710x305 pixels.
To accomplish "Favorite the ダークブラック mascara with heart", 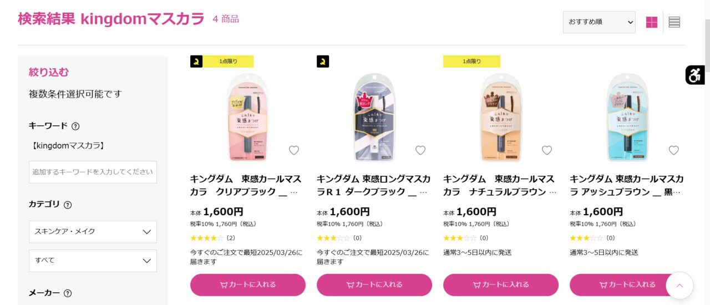I will click(420, 150).
